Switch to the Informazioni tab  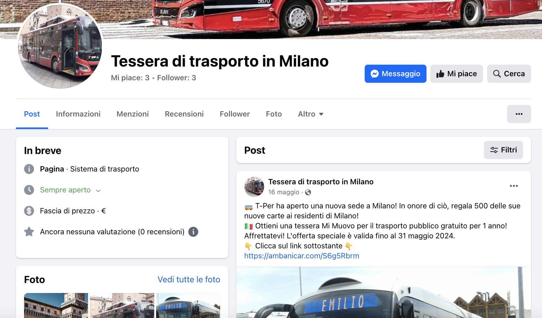coord(78,114)
